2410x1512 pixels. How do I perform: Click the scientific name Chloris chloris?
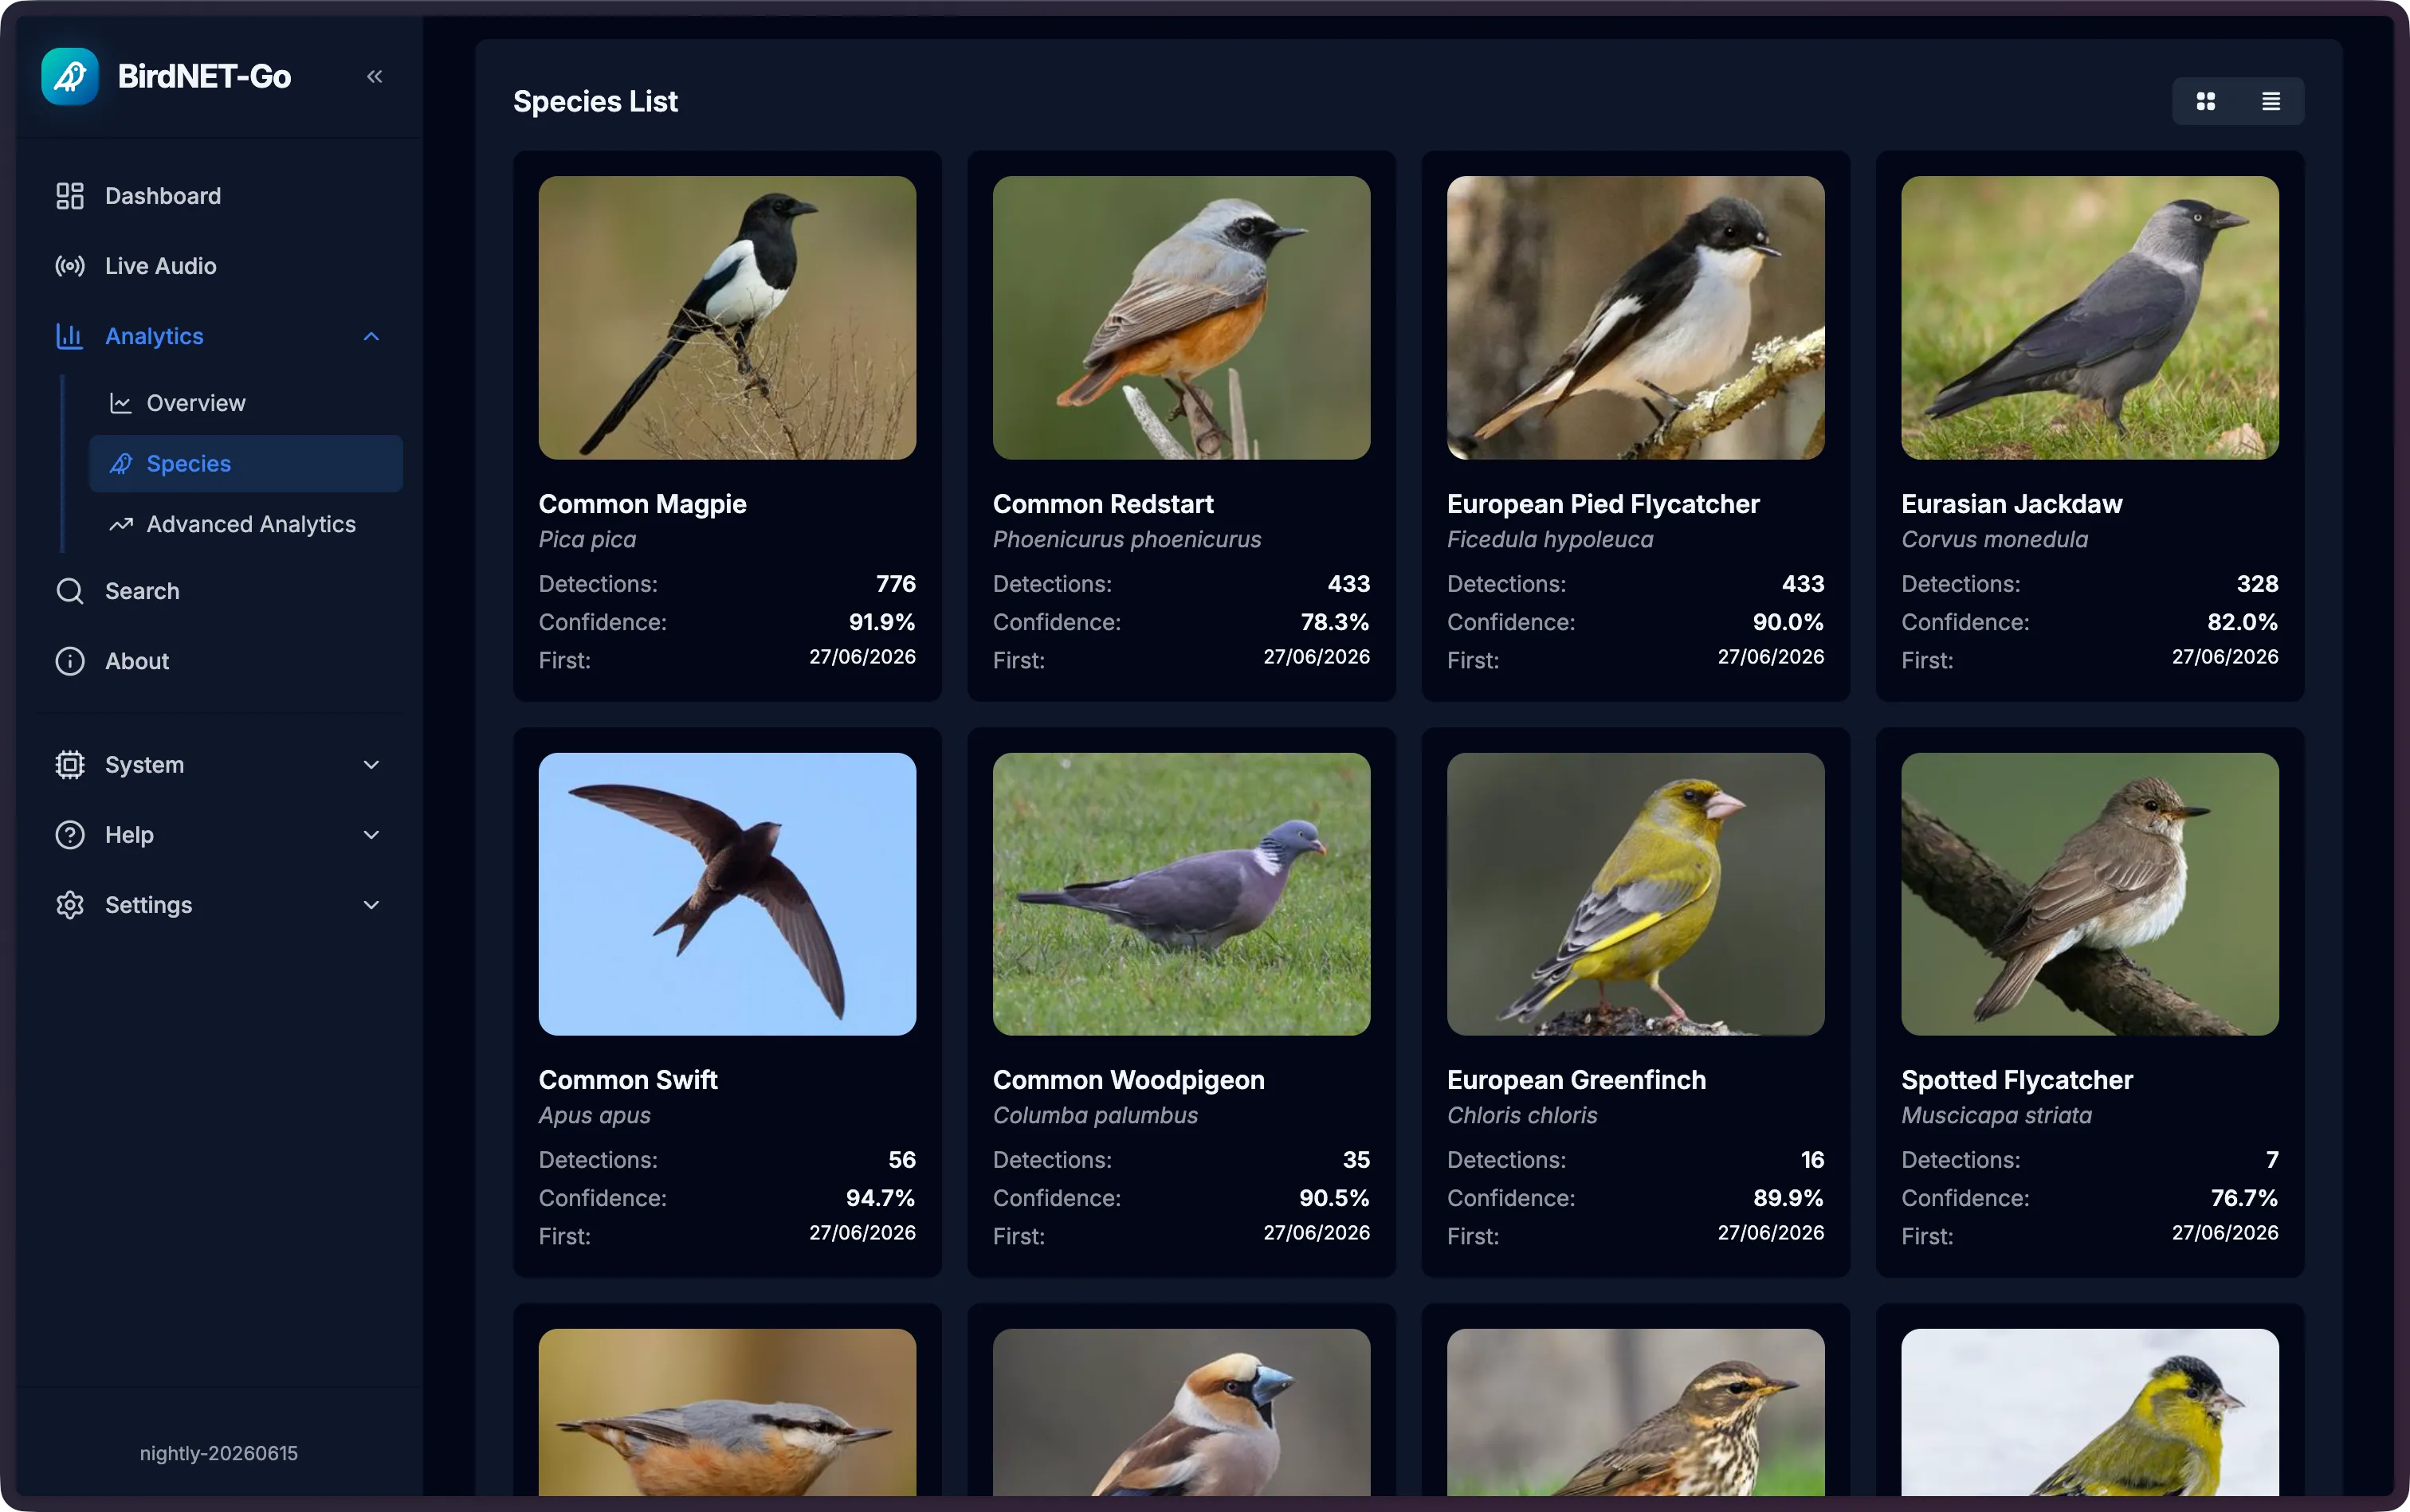coord(1521,1116)
